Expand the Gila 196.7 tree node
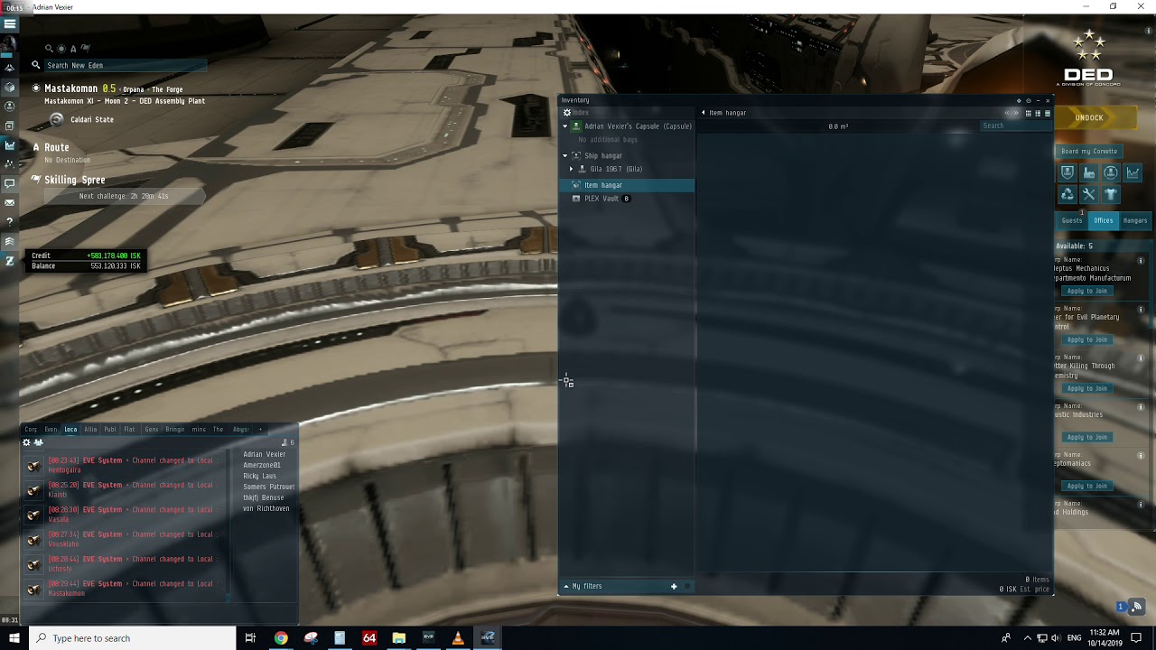 (x=571, y=169)
